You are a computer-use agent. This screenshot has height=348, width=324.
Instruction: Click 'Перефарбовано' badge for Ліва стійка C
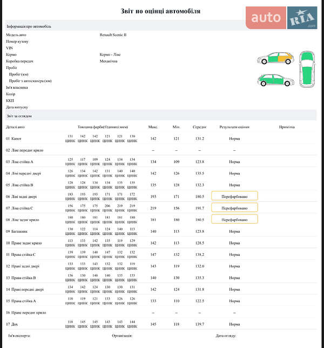(x=234, y=208)
